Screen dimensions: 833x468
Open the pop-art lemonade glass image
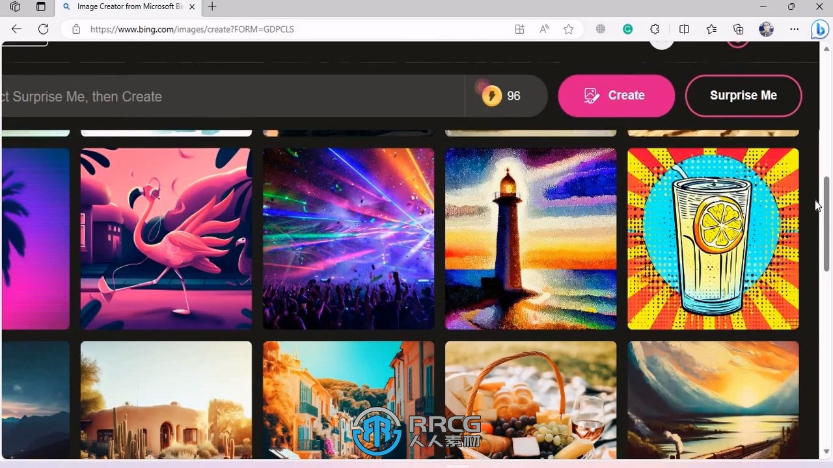pyautogui.click(x=713, y=239)
